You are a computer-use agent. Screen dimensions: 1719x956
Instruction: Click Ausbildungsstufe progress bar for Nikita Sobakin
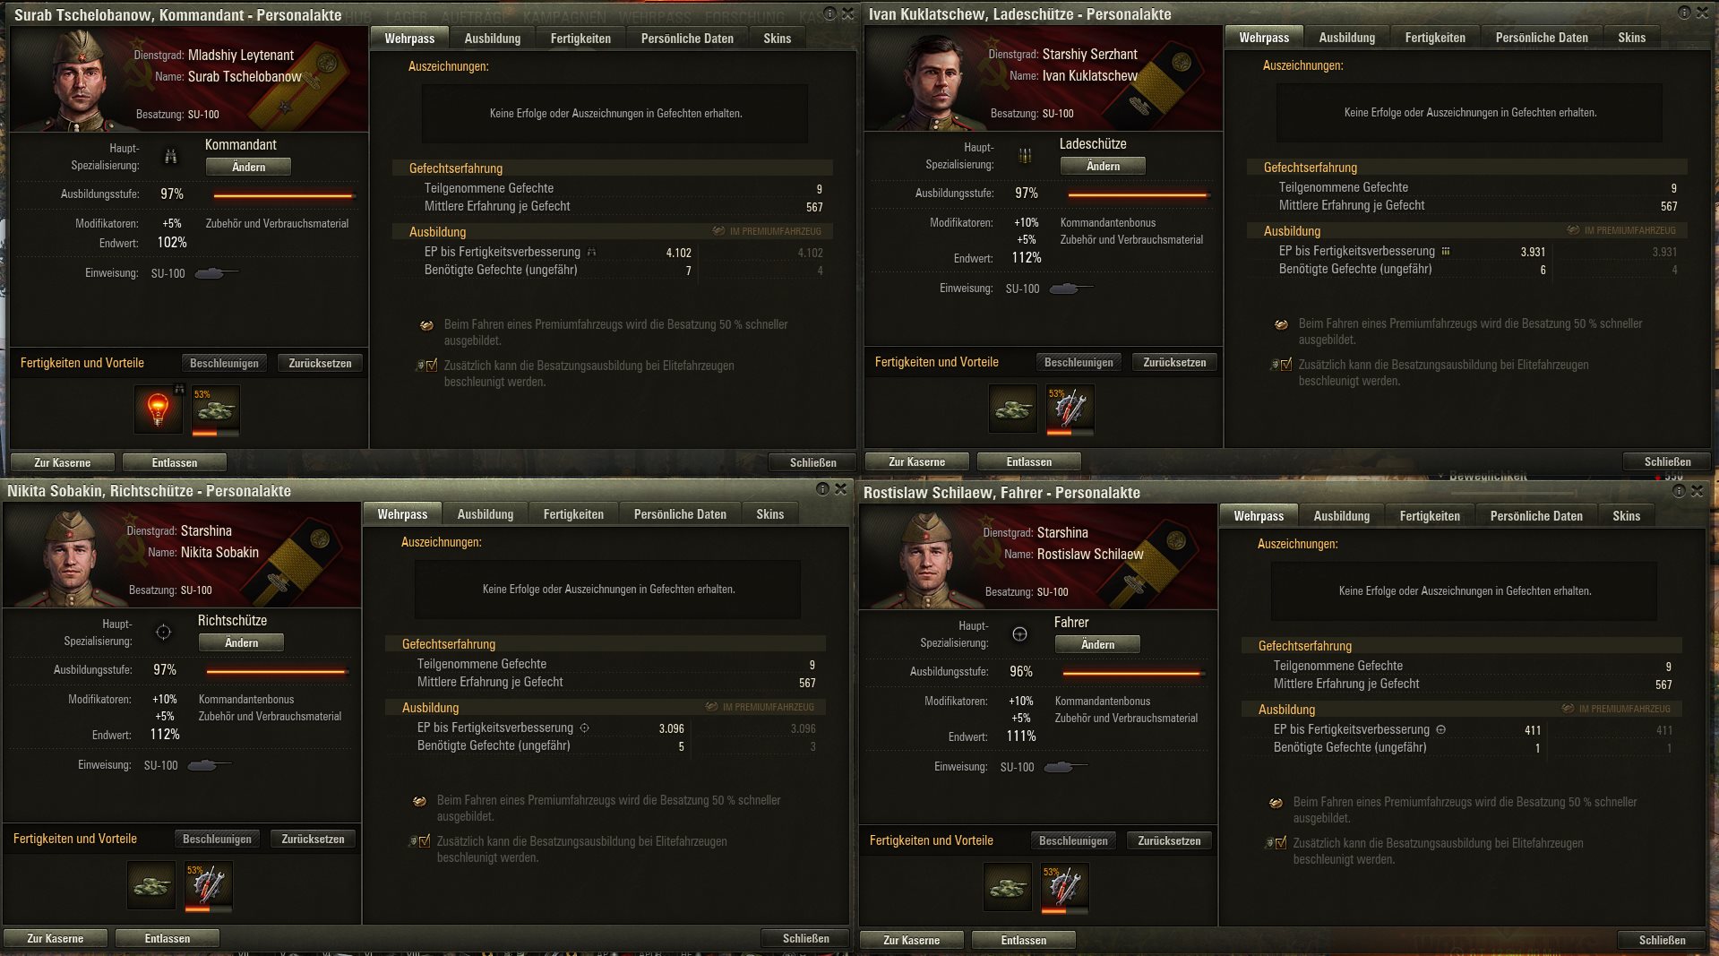[x=276, y=671]
